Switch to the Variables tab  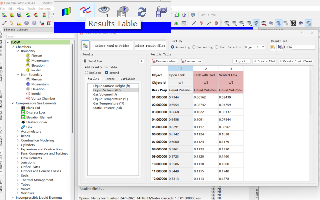click(128, 79)
